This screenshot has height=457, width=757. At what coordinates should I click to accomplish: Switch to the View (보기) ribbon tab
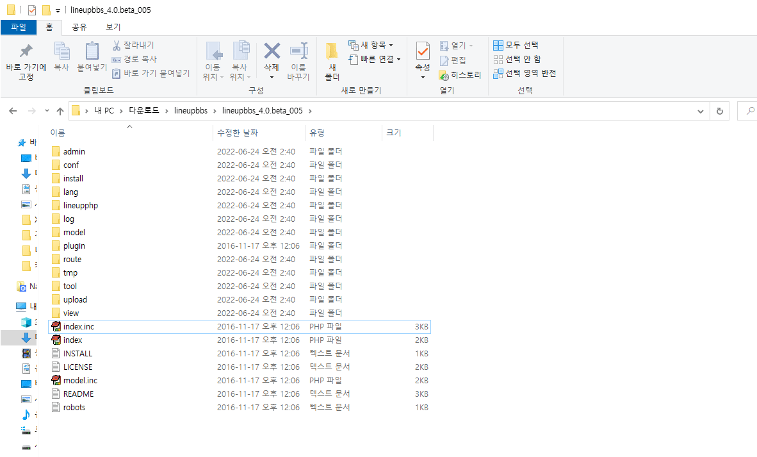[x=113, y=27]
